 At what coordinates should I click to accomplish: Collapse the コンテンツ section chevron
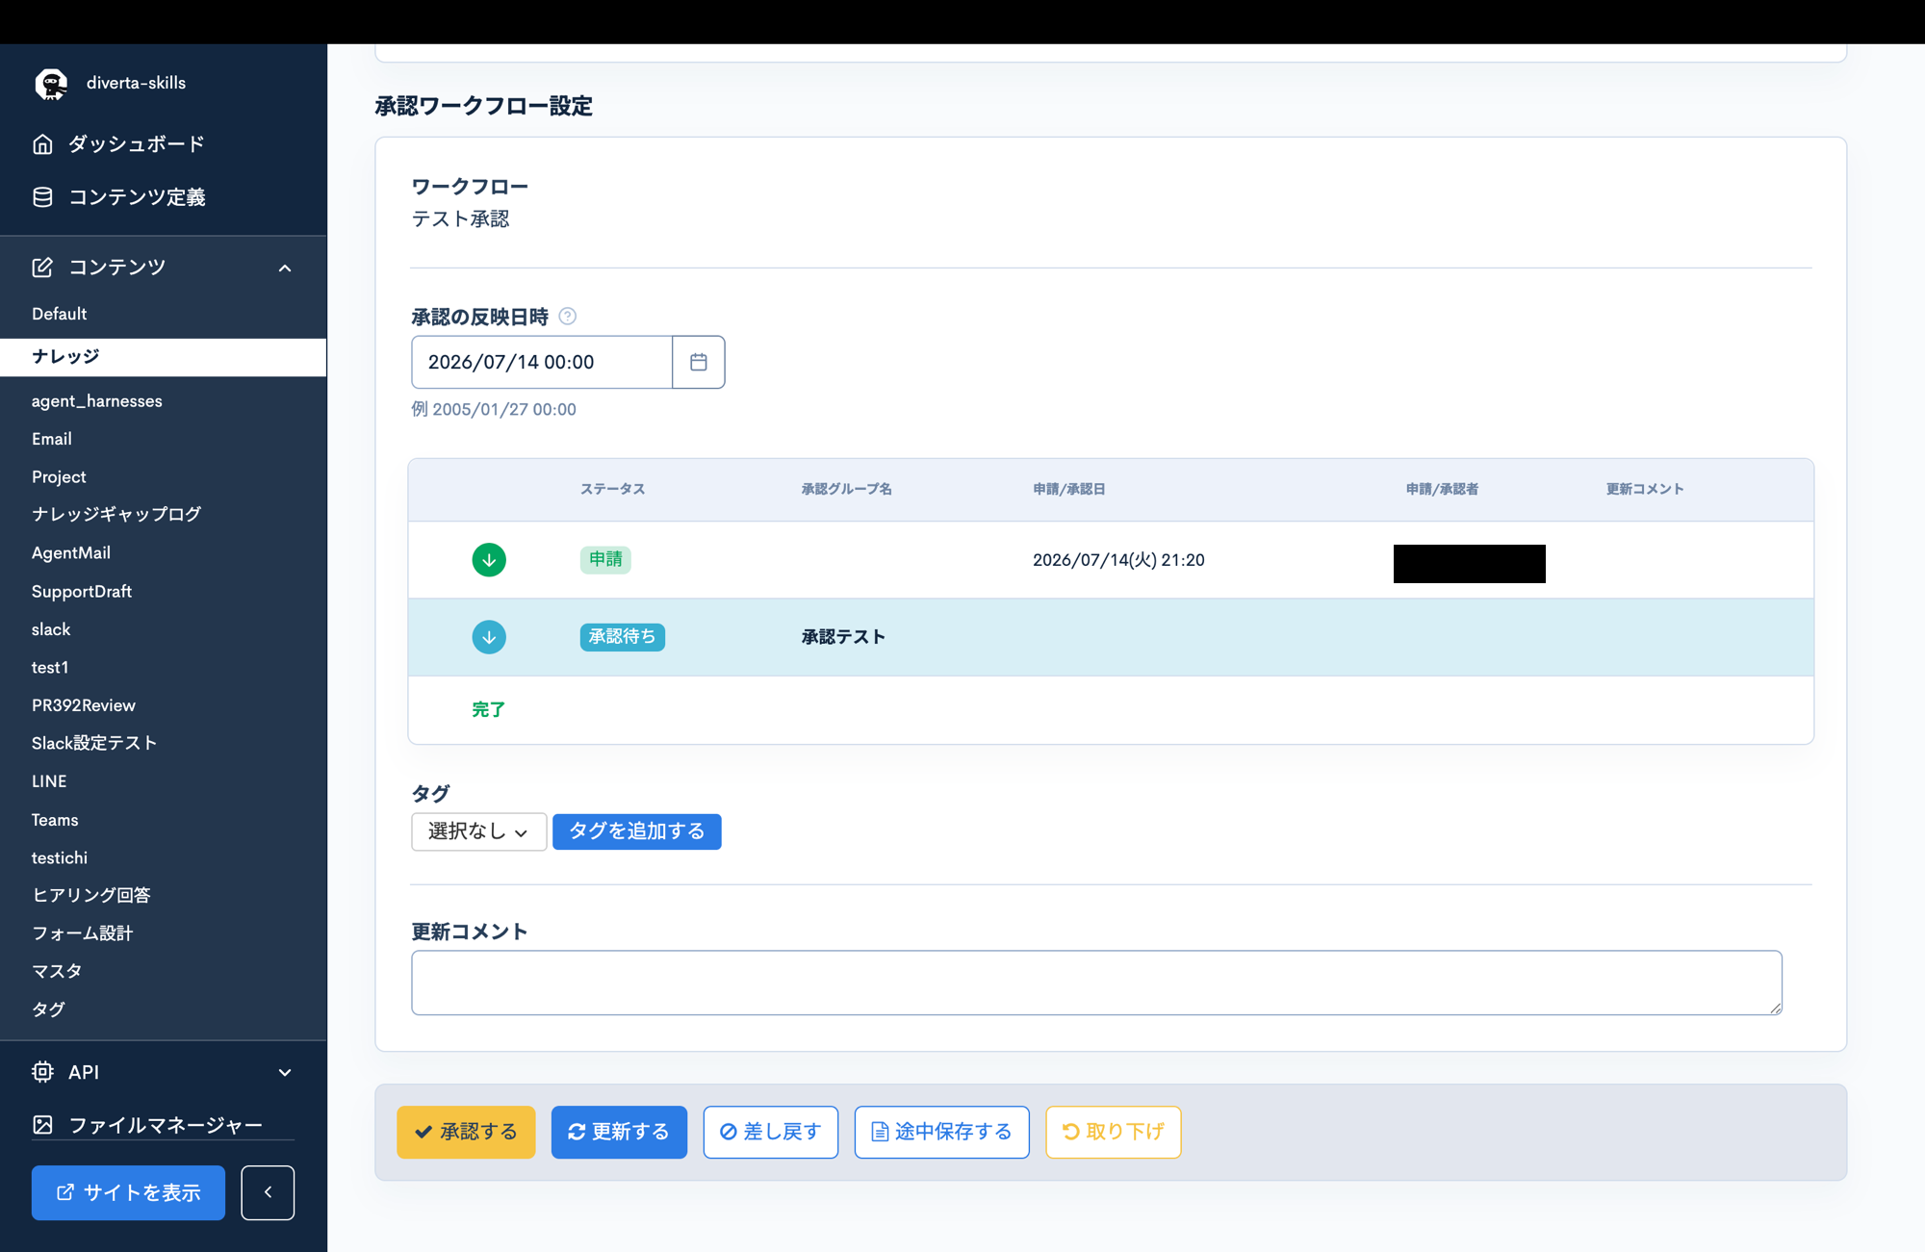point(285,268)
